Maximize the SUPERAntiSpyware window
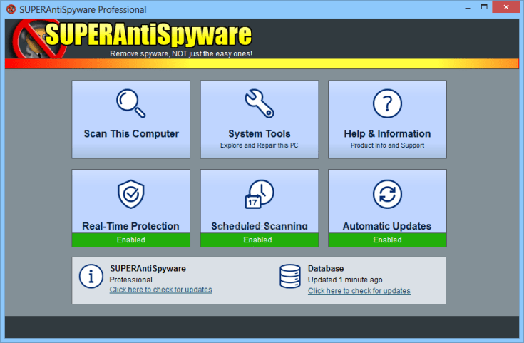The width and height of the screenshot is (524, 343). pos(484,7)
